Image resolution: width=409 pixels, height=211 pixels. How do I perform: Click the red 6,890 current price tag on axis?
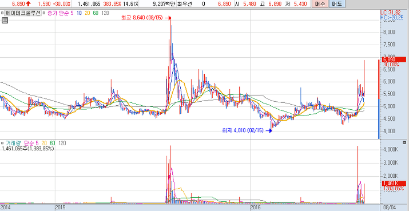(x=394, y=59)
